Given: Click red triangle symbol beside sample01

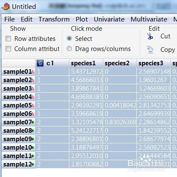Looking at the screenshot, I should point(33,72).
